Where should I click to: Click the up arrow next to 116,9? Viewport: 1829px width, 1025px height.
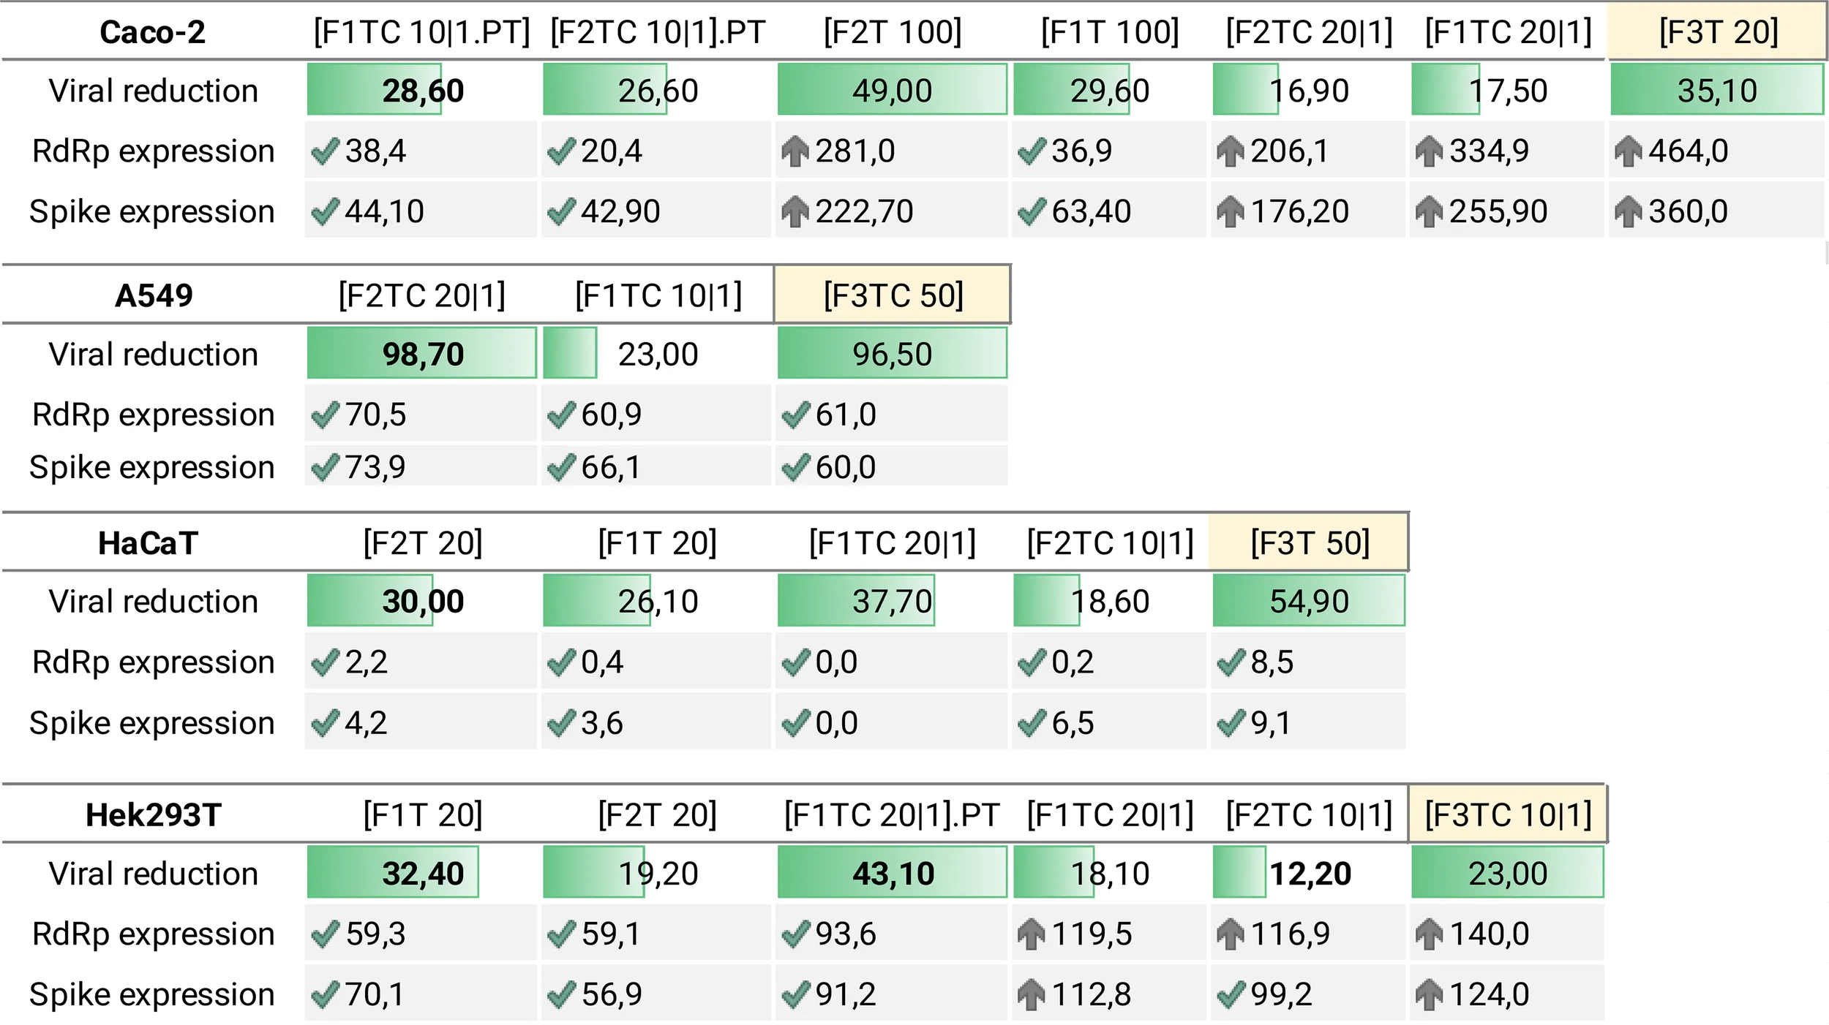[x=1231, y=934]
